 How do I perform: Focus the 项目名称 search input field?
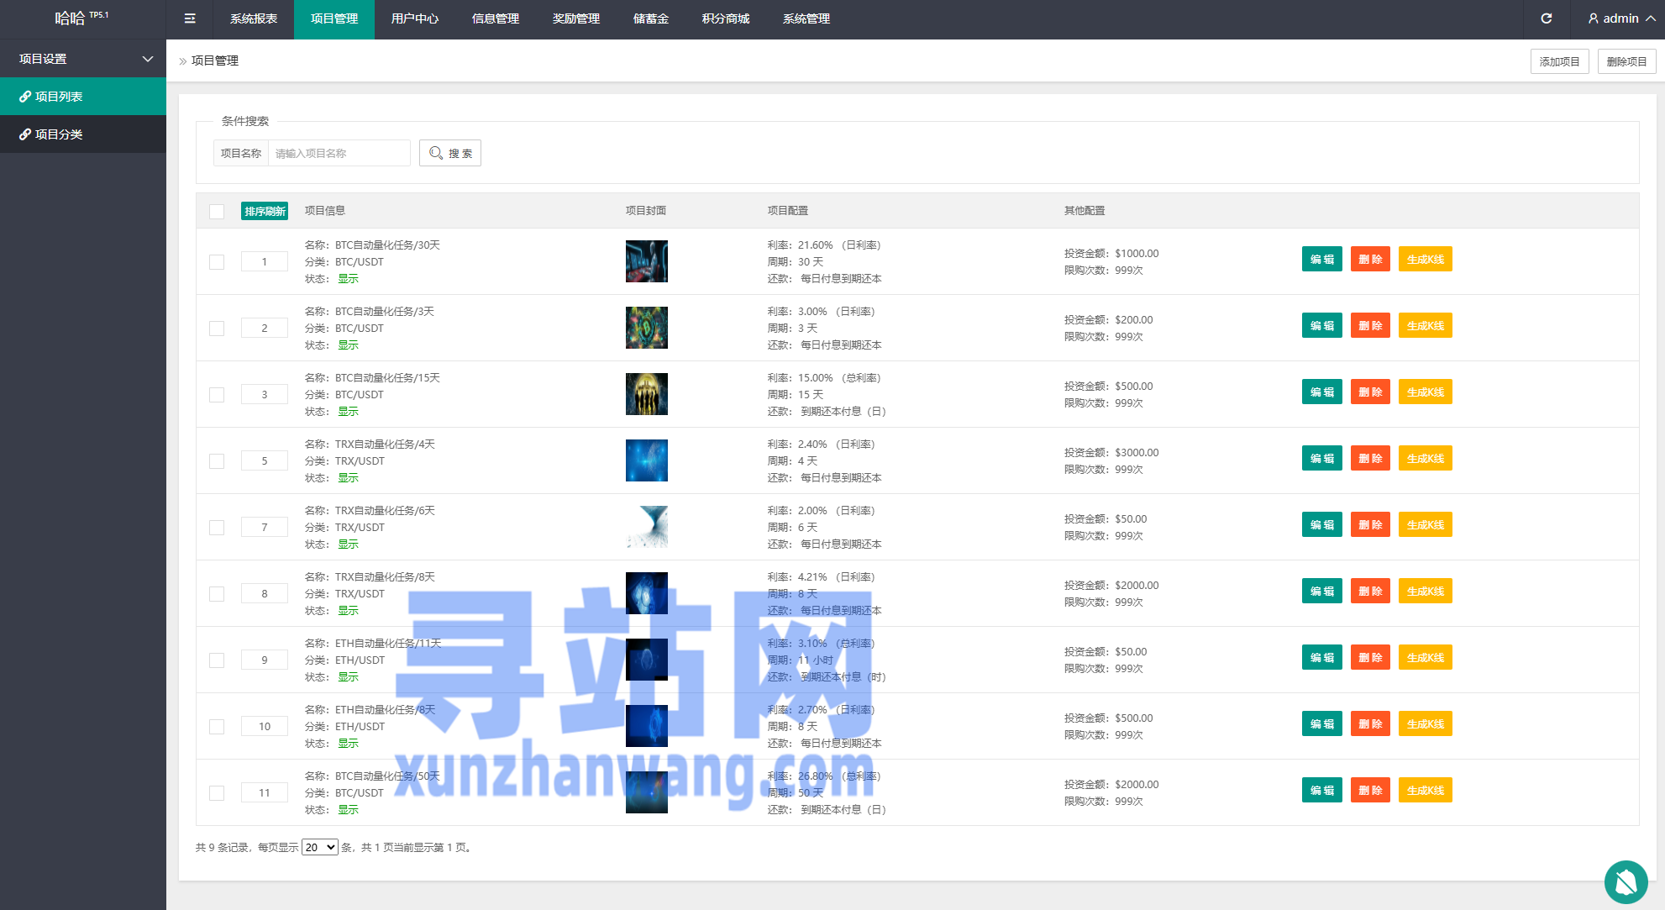click(x=339, y=153)
